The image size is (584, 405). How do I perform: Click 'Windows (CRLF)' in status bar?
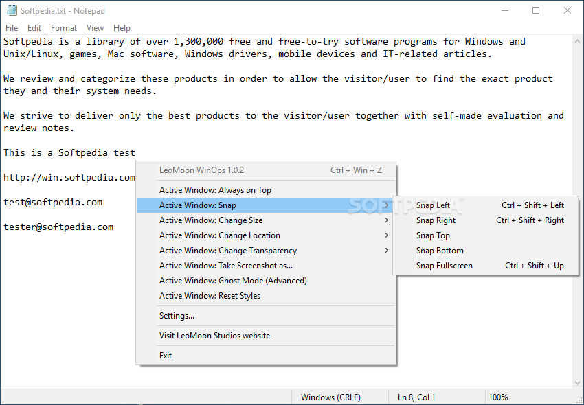point(330,397)
